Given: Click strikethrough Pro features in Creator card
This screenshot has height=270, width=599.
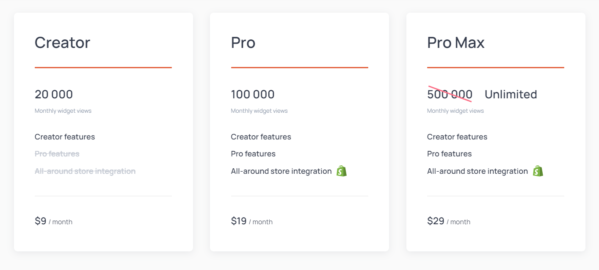Looking at the screenshot, I should (57, 154).
